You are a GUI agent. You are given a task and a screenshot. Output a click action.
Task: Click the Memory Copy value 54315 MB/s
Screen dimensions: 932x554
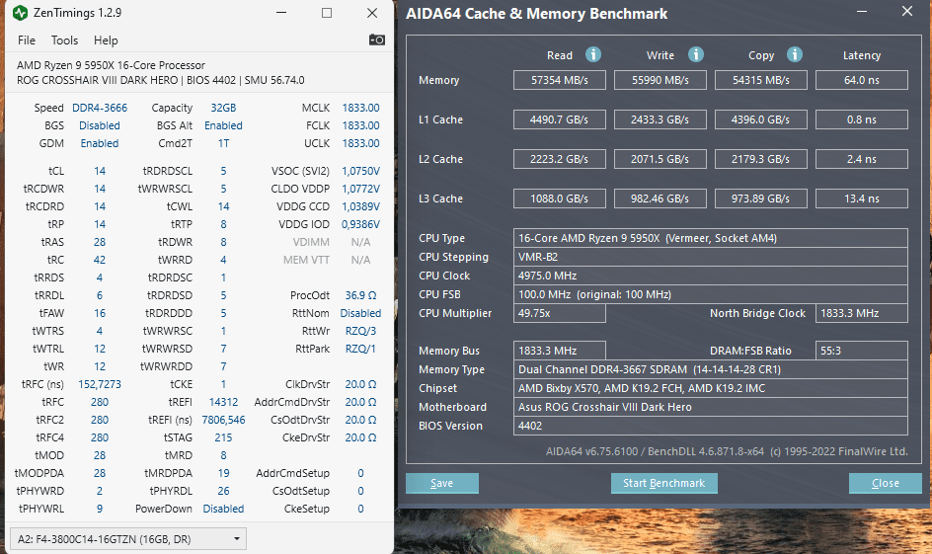click(x=761, y=80)
